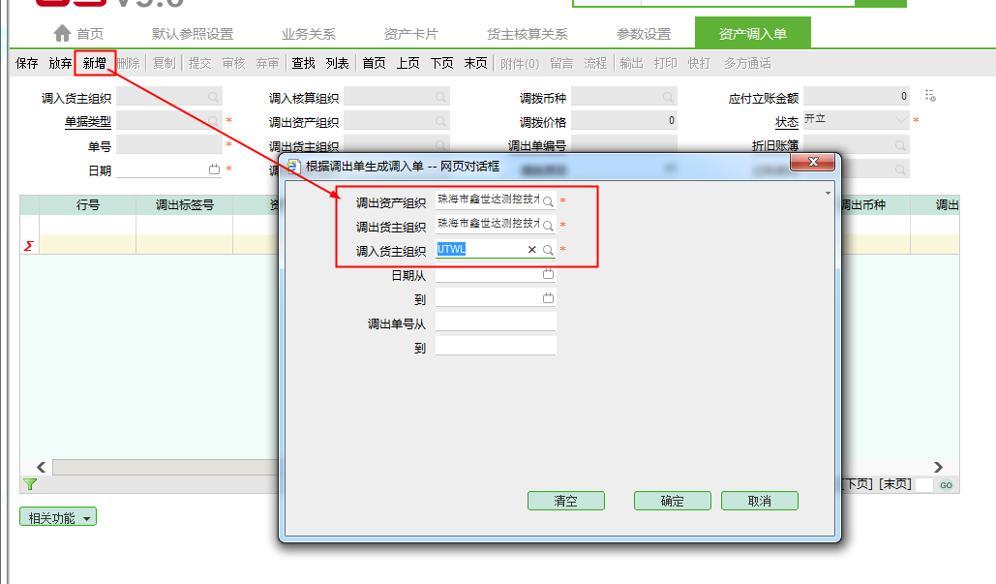Click the green filter funnel icon

[x=29, y=484]
